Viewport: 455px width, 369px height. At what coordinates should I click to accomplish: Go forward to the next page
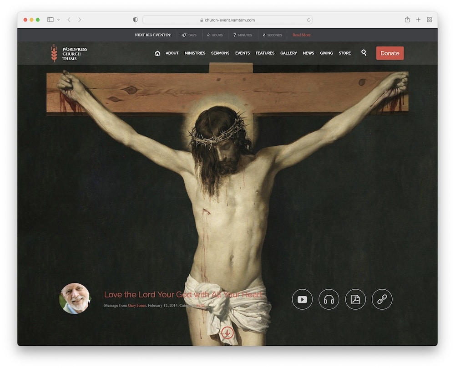80,20
